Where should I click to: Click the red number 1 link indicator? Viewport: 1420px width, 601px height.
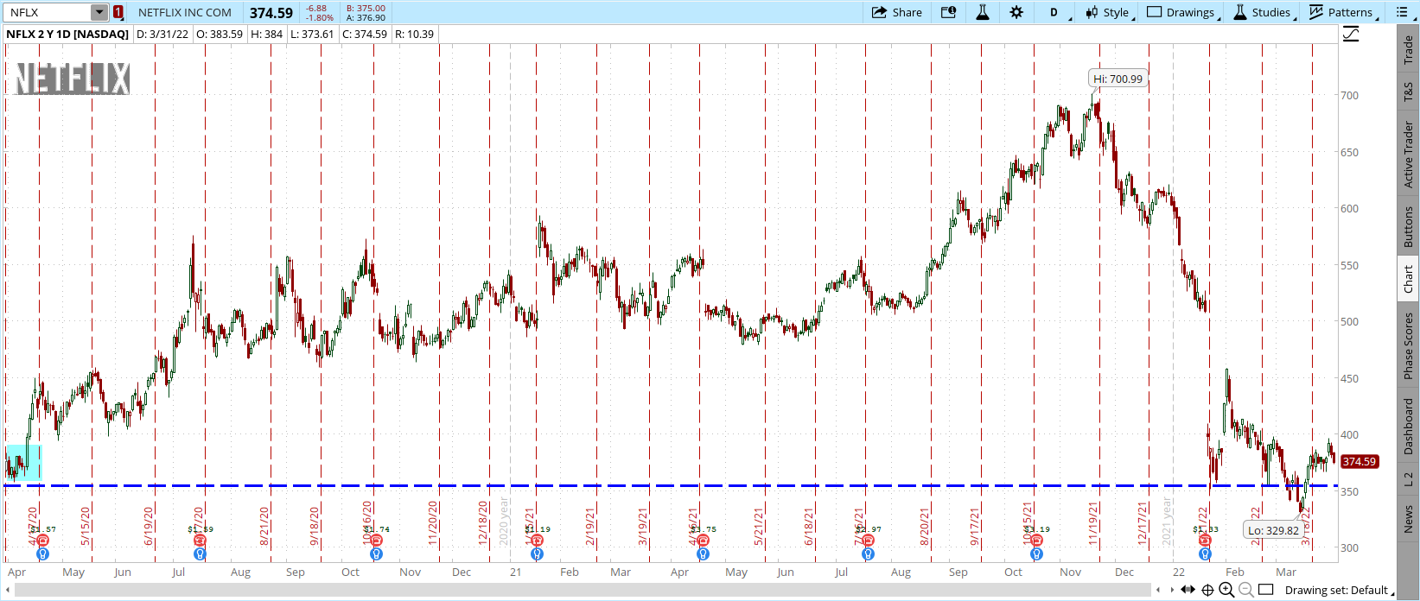click(118, 12)
